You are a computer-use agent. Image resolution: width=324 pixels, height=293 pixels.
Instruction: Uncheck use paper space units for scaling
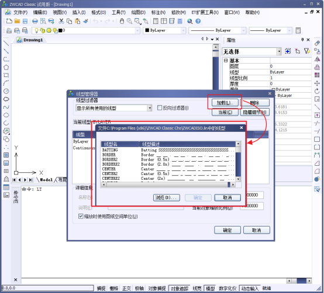click(81, 217)
